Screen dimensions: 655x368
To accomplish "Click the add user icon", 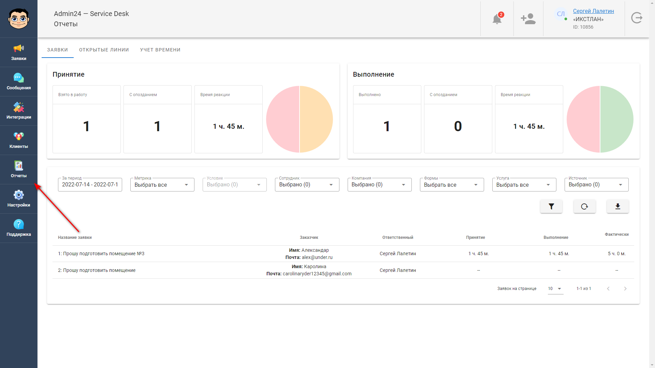I will (x=528, y=19).
